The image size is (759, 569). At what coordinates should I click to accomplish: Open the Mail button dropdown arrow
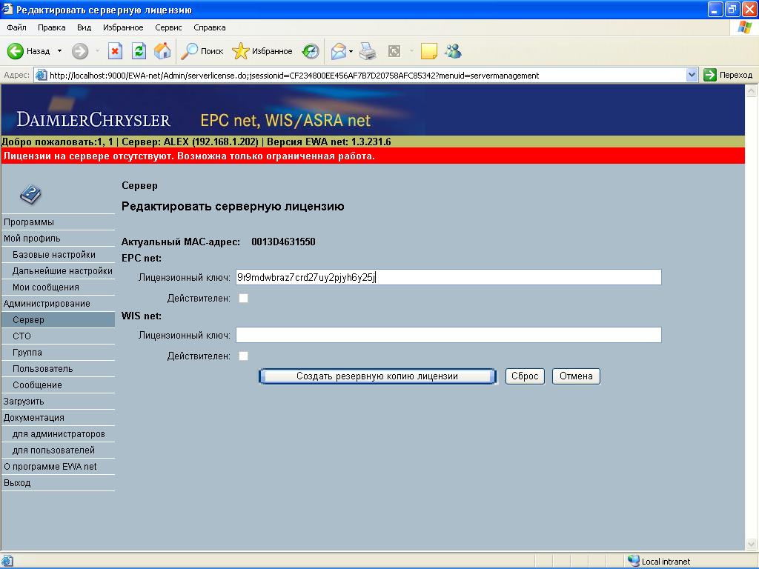pyautogui.click(x=351, y=51)
